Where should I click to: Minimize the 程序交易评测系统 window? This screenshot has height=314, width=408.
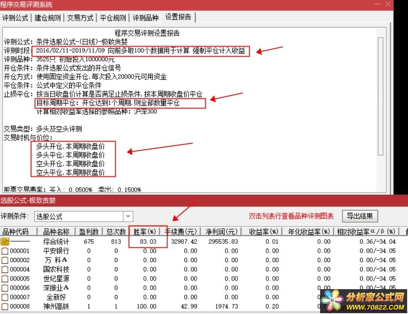click(x=377, y=4)
